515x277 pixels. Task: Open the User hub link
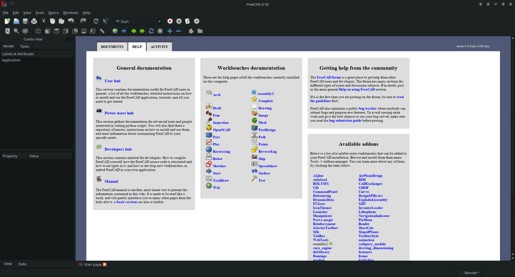112,81
